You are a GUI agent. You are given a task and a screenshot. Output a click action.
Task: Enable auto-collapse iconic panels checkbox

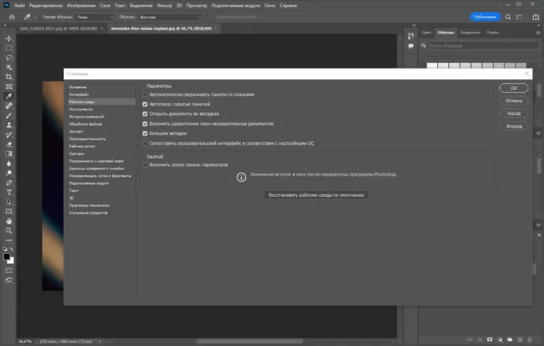click(x=145, y=94)
